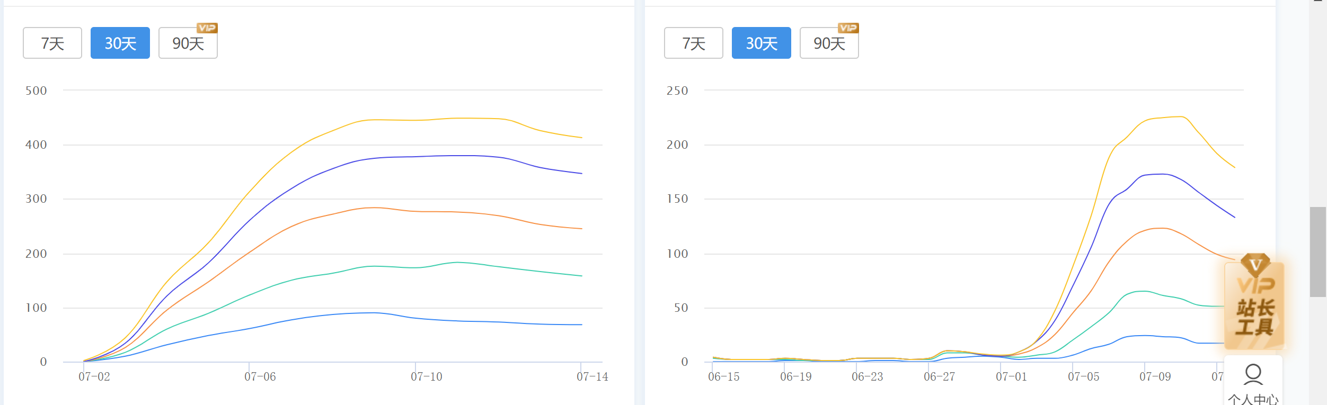The width and height of the screenshot is (1327, 405).
Task: Click the vertical scrollbar thumb
Action: 1318,251
